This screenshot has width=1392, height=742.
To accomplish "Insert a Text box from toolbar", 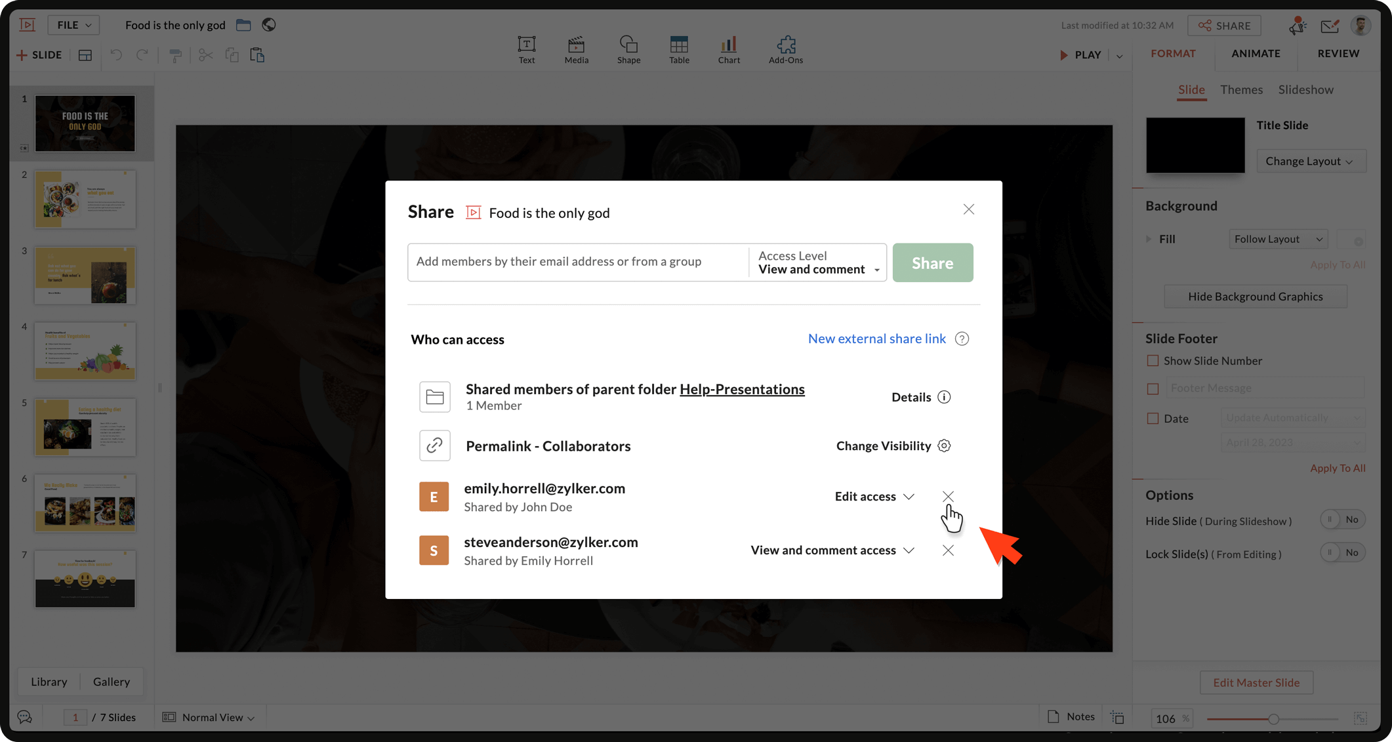I will click(526, 50).
